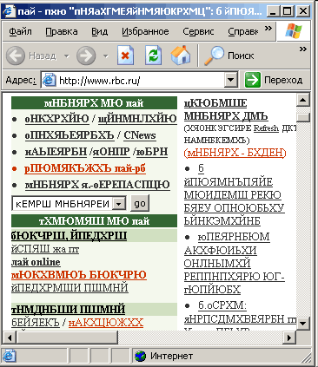Click Internet zone globe in status bar

[x=140, y=356]
